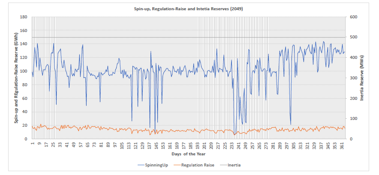Select the gray Inertia horizontal series line
The image size is (379, 175).
[x=189, y=37]
